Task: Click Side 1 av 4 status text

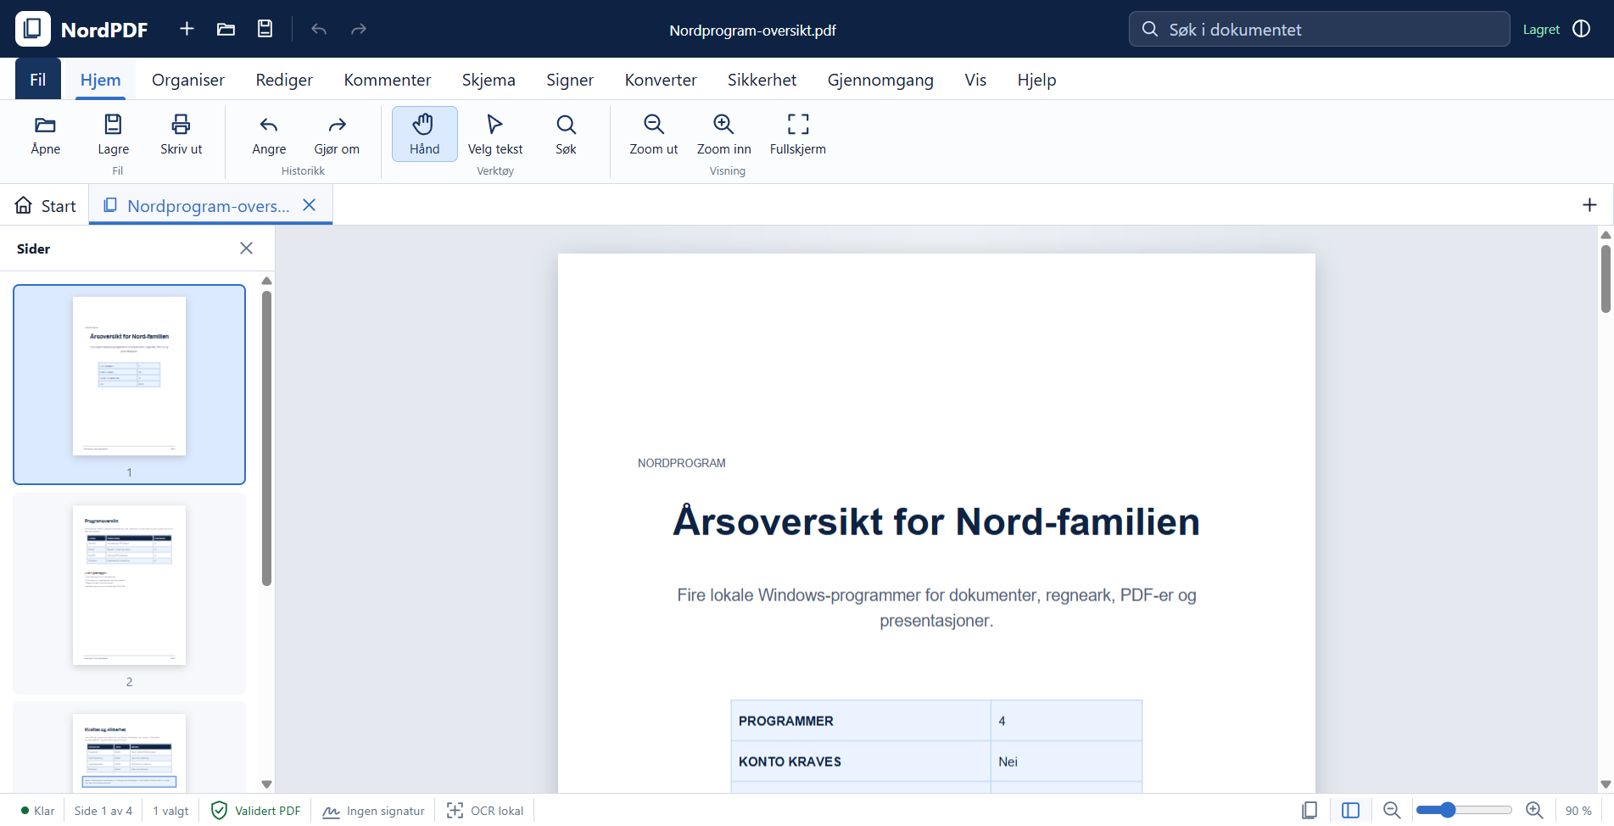Action: pyautogui.click(x=103, y=811)
